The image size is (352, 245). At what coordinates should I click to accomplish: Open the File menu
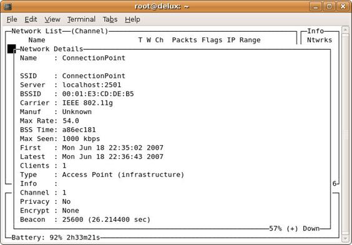(12, 19)
